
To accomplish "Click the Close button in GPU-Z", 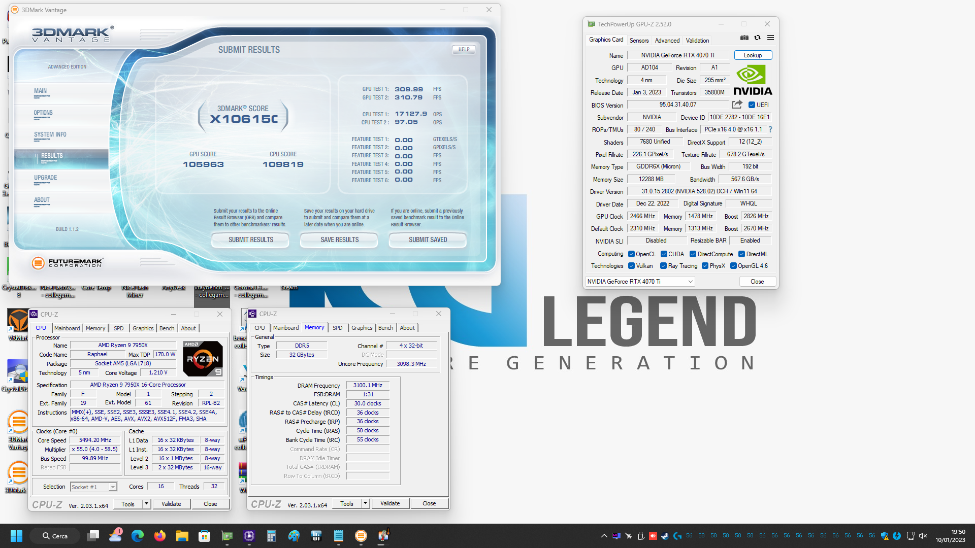I will [757, 282].
